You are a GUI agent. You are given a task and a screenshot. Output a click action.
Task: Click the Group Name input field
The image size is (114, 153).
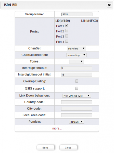[77, 15]
